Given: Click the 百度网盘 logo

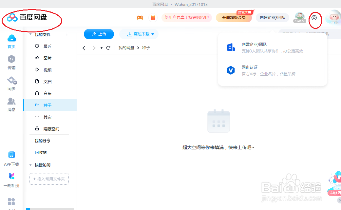Looking at the screenshot, I should pos(27,17).
